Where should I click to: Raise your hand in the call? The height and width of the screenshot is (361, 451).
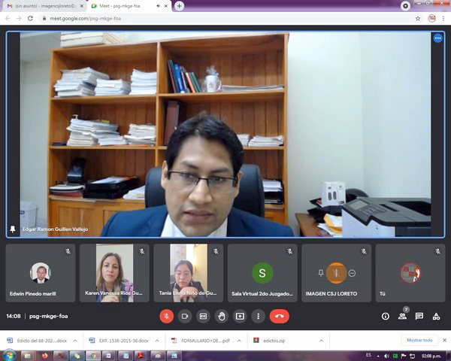[222, 316]
